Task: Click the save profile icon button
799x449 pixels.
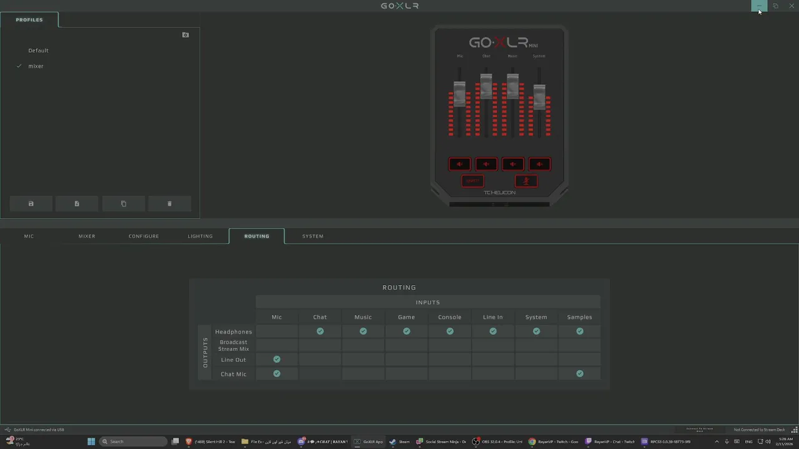Action: pyautogui.click(x=31, y=204)
